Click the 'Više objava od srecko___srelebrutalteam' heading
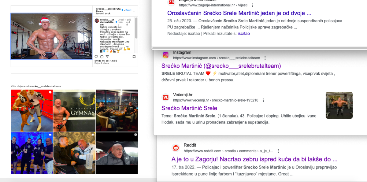Screen dimensions: 367x182 (36, 86)
